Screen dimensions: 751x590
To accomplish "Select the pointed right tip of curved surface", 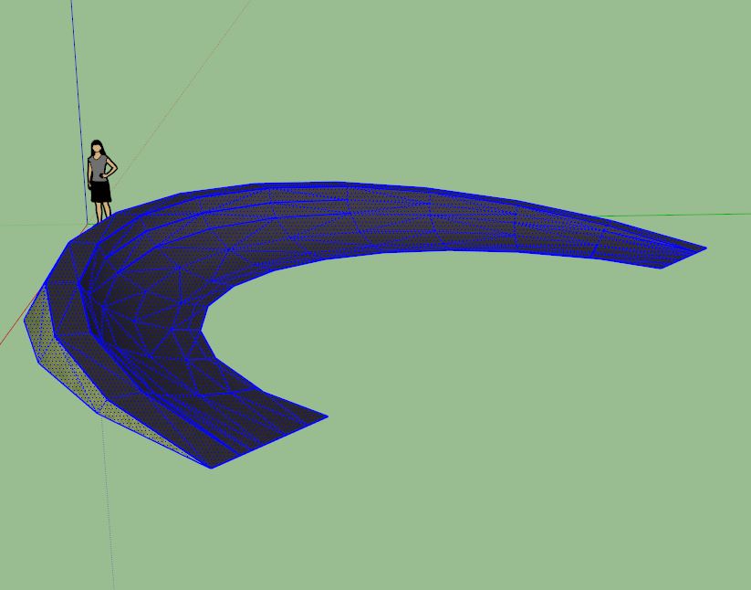I will click(704, 248).
